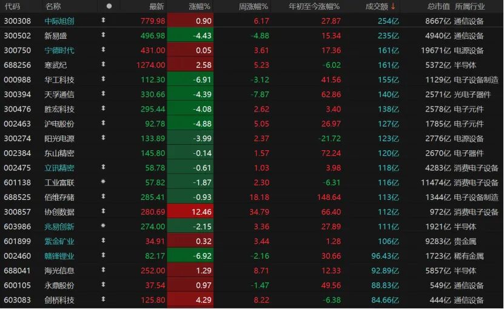Viewport: 504px width, 309px height.
Task: Sort by the 涨幅% column header
Action: [x=199, y=7]
